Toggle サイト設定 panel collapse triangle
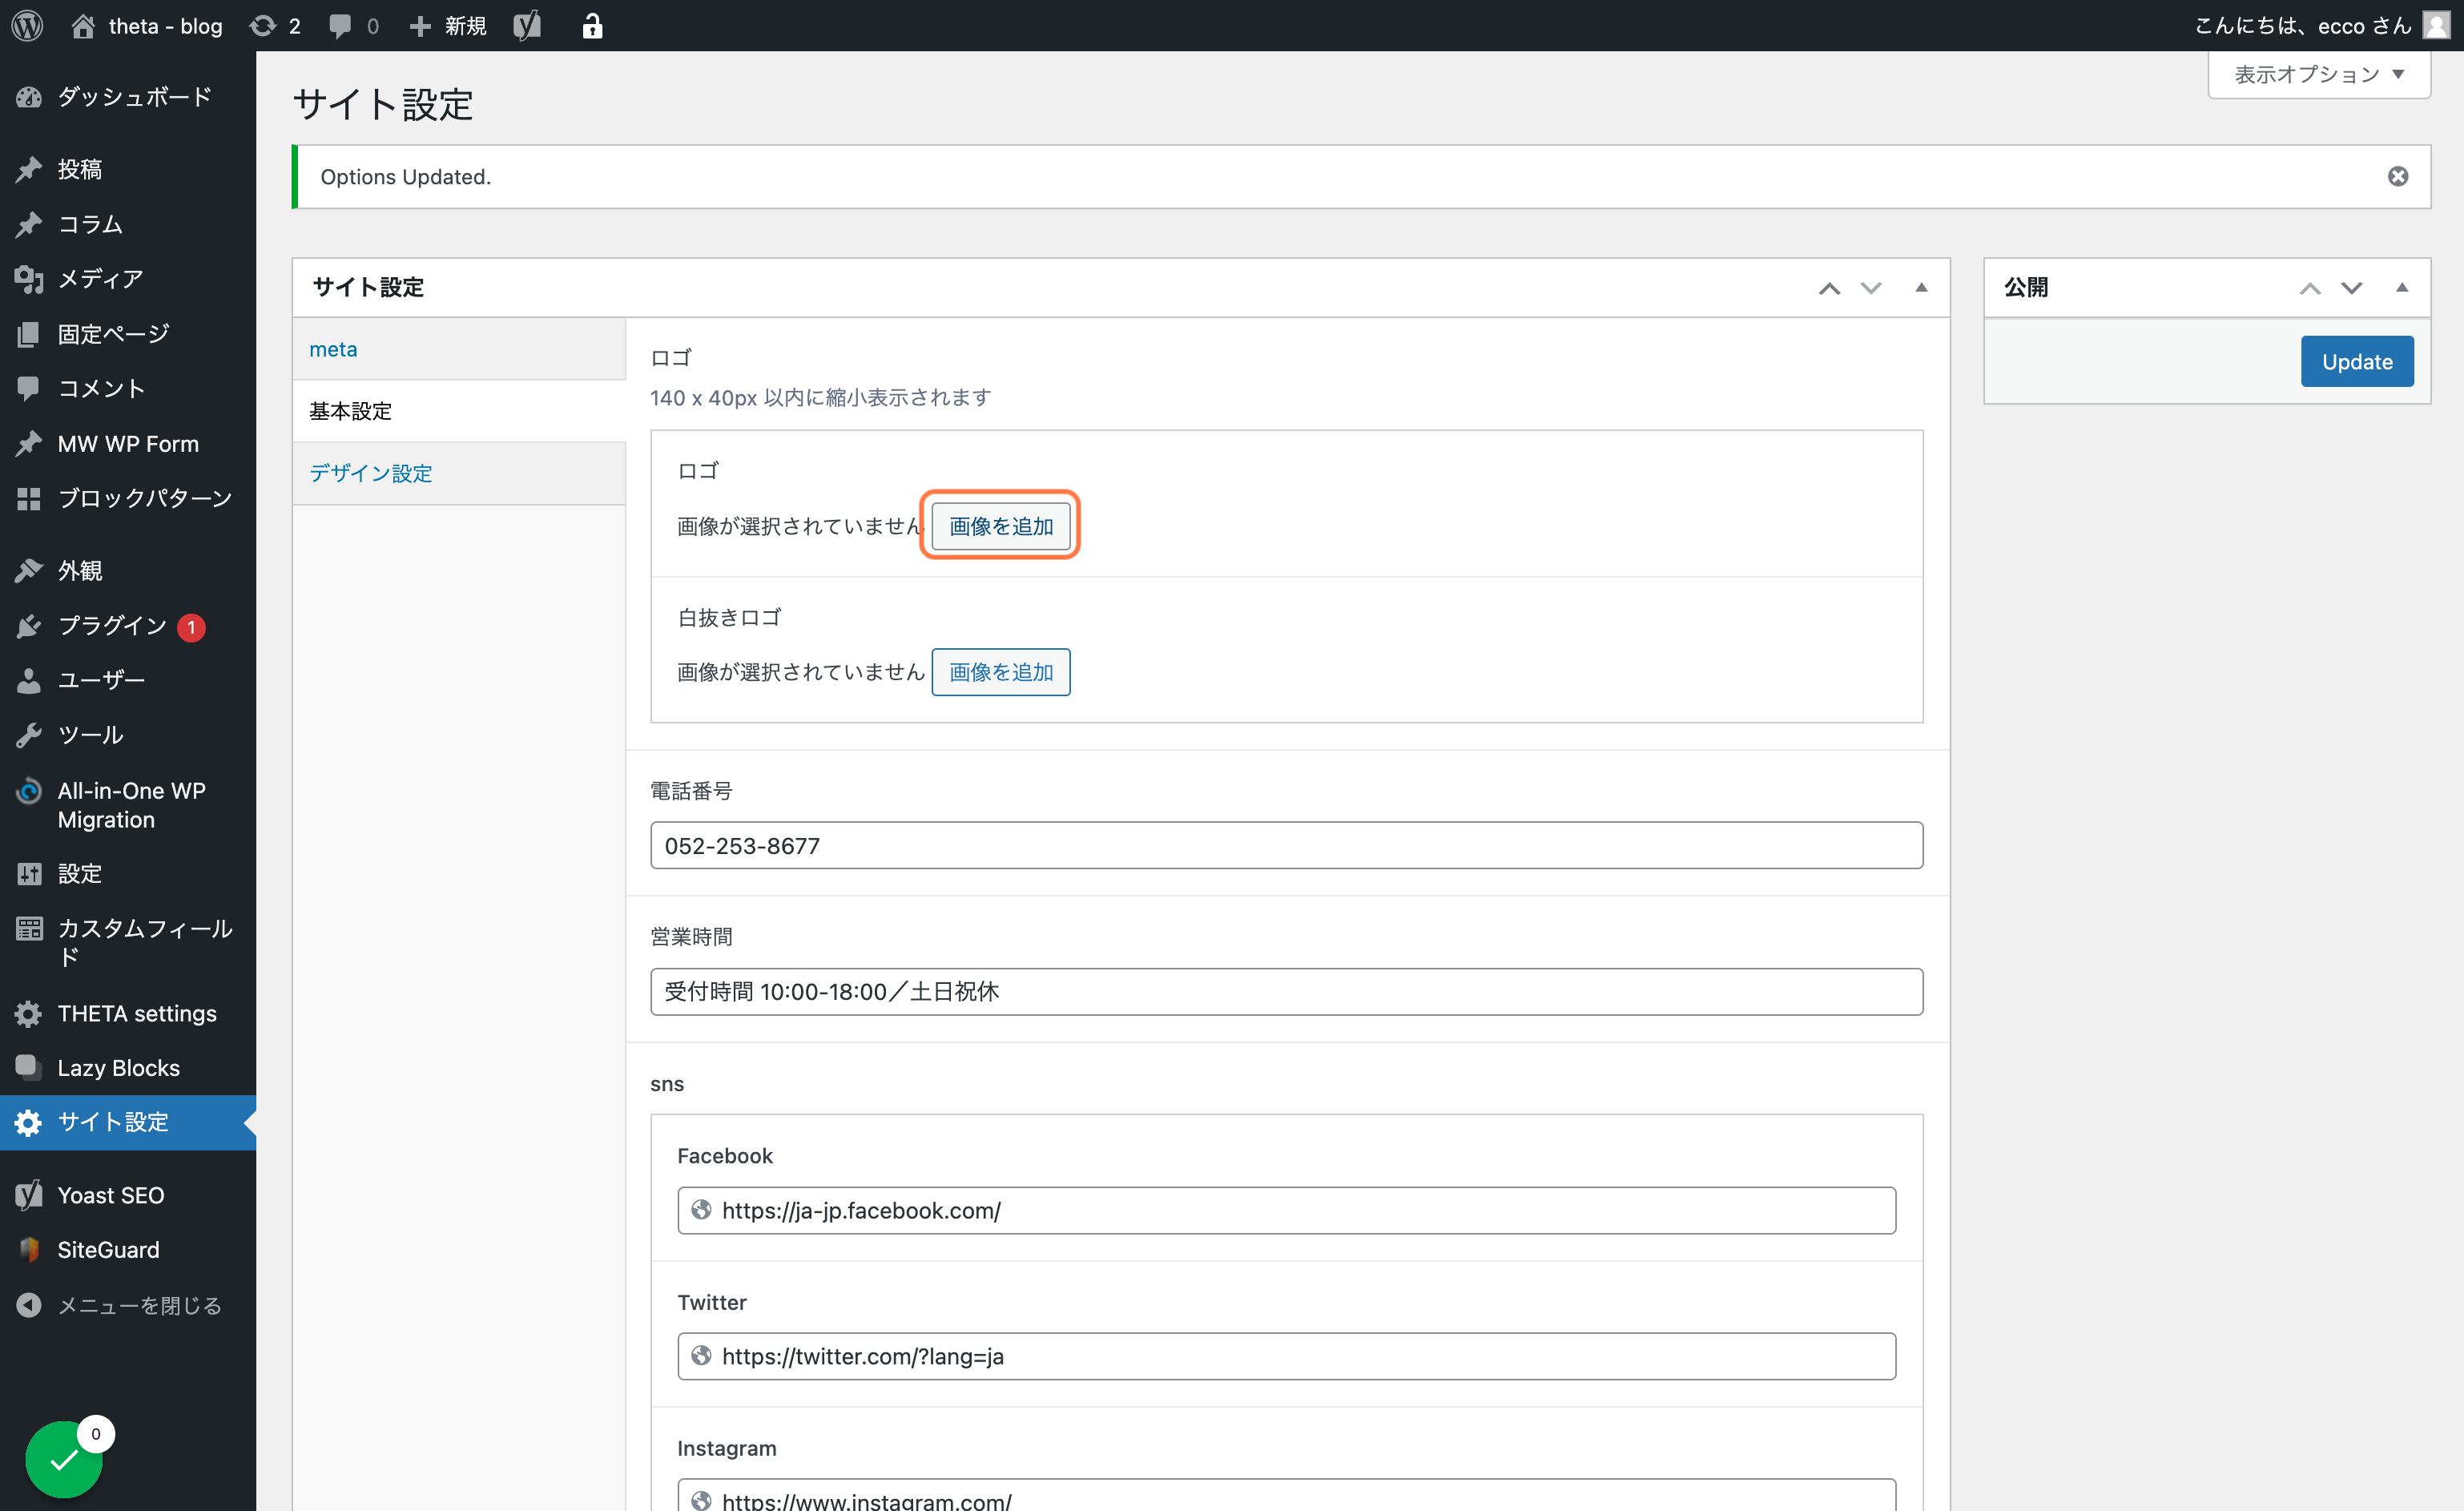The image size is (2464, 1511). pyautogui.click(x=1921, y=288)
